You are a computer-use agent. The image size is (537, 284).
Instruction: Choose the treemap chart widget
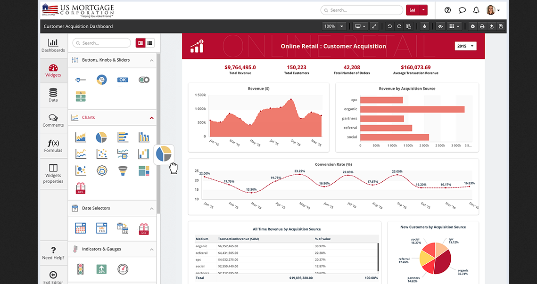144,170
